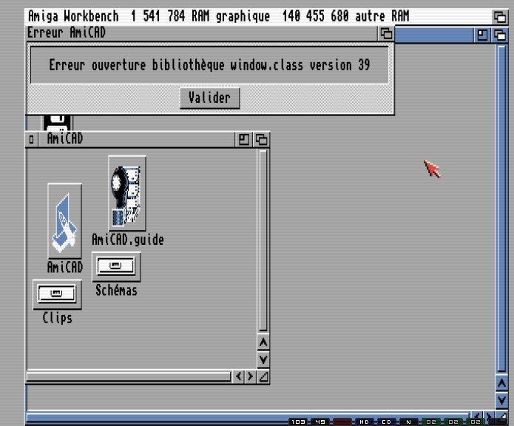Select the floppy disk icon below the error dialog
The width and height of the screenshot is (514, 426).
click(56, 123)
